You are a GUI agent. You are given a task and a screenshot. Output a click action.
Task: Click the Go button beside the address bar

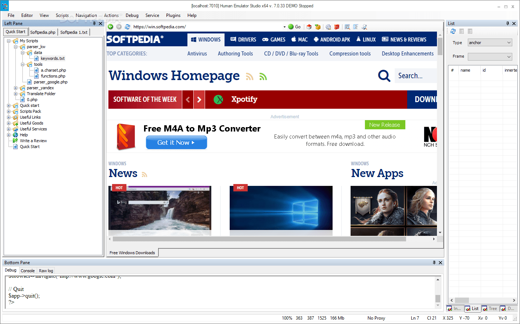(294, 27)
